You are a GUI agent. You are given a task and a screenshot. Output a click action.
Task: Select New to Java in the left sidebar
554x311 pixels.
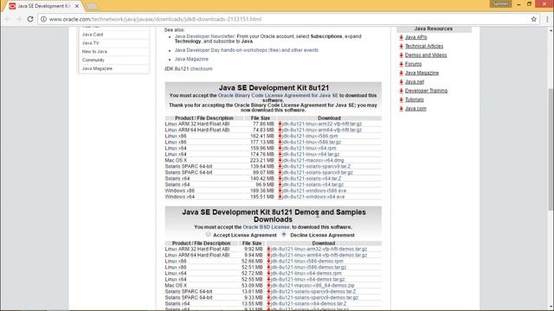94,52
